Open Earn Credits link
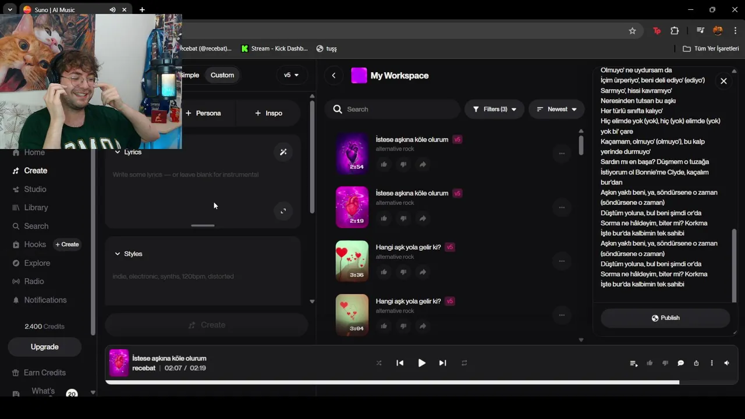 [x=45, y=373]
